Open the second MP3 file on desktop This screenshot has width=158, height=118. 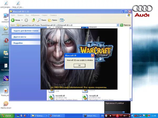pos(18,4)
